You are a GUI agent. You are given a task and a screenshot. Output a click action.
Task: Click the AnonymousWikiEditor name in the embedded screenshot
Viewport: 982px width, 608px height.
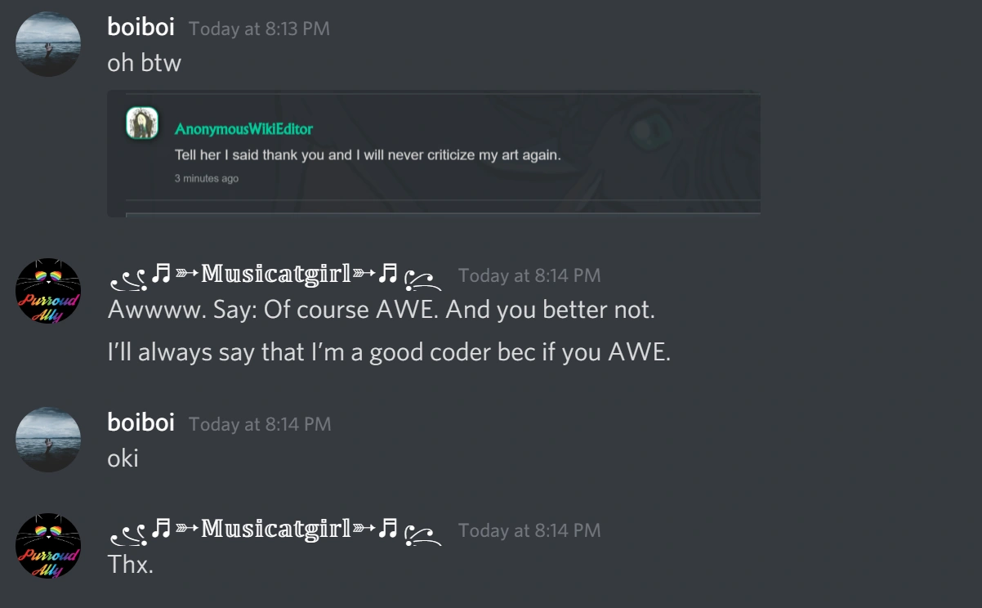click(243, 129)
